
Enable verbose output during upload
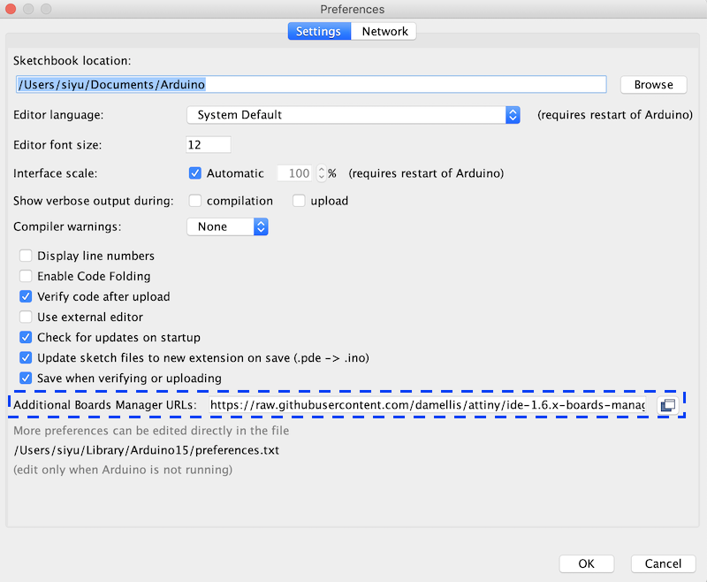click(299, 201)
